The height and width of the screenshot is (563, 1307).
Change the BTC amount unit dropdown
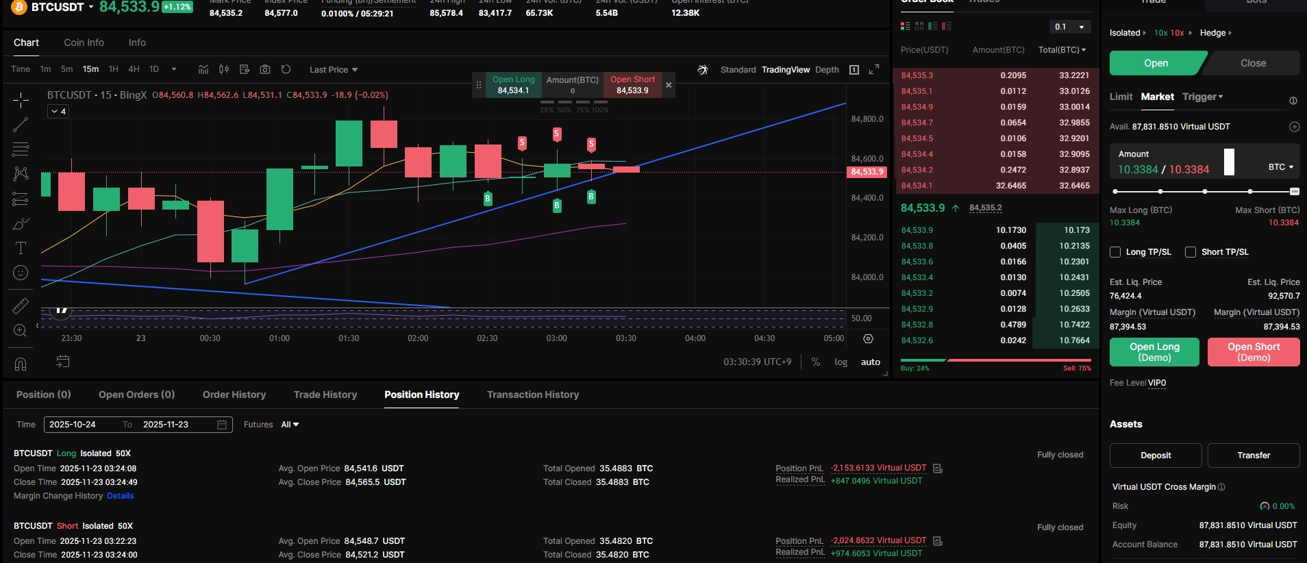coord(1281,167)
